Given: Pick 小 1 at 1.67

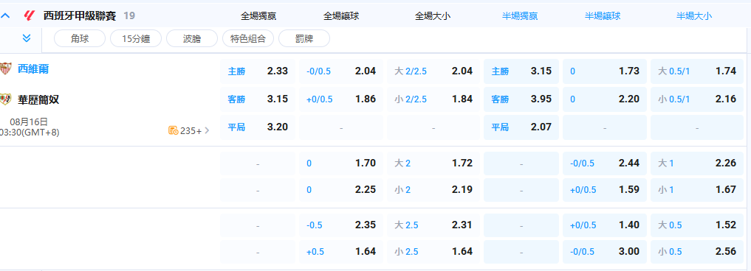Looking at the screenshot, I should [x=697, y=190].
